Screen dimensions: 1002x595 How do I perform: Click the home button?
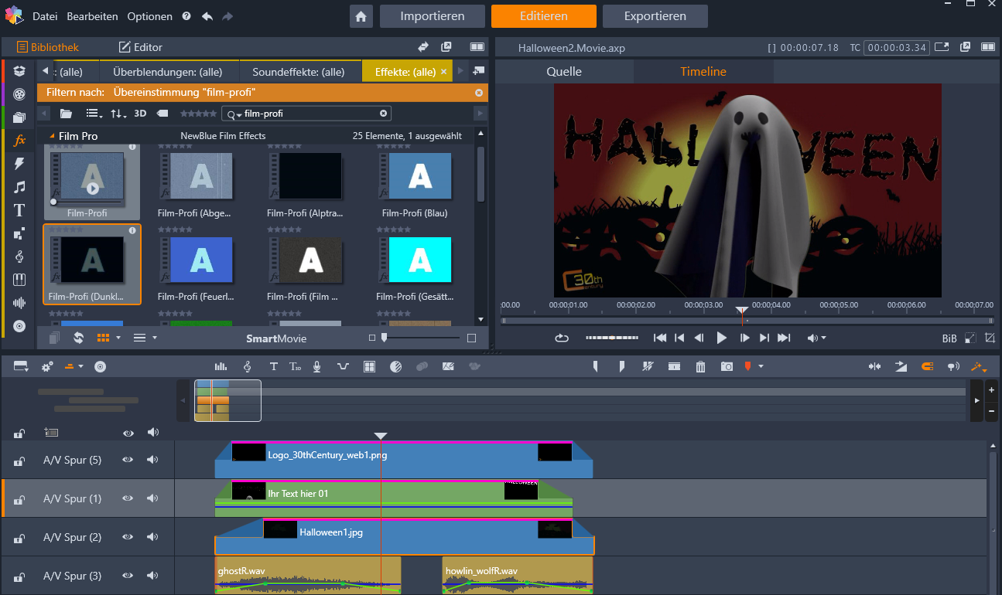coord(360,16)
